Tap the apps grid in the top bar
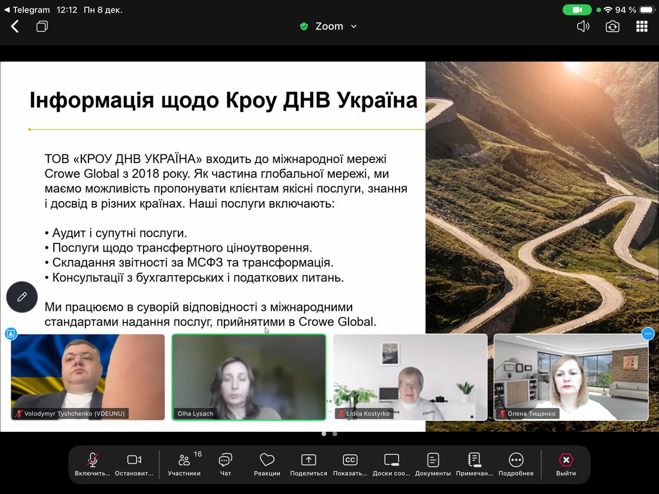 click(641, 26)
